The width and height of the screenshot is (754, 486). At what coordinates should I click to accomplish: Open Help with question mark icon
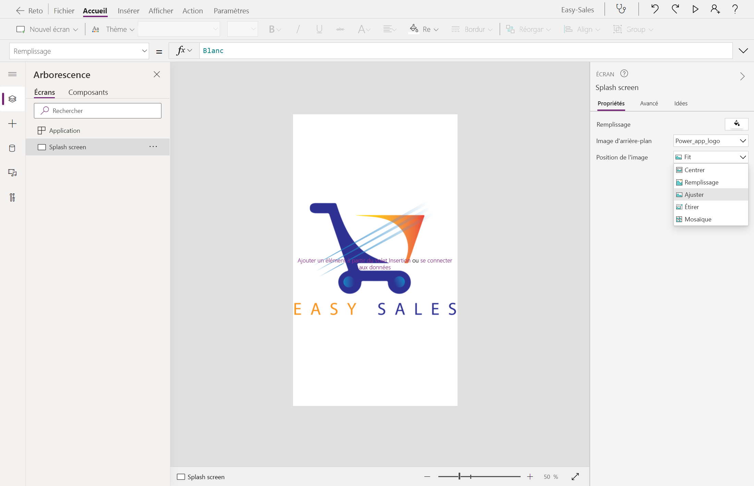click(x=735, y=9)
